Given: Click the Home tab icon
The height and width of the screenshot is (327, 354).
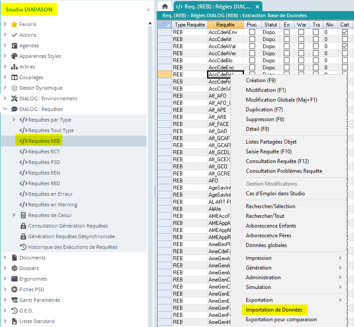Looking at the screenshot, I should coord(165,6).
